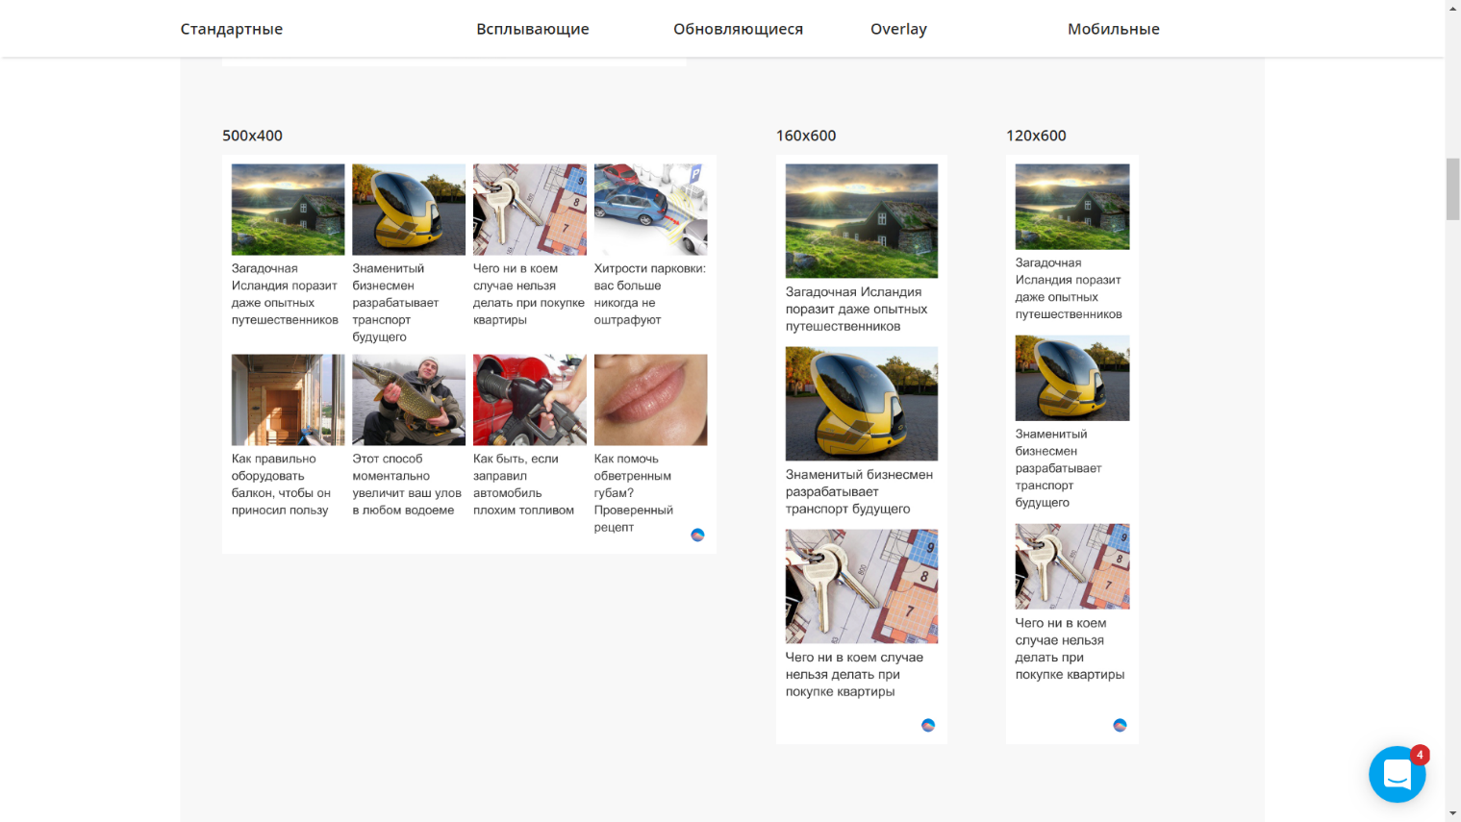Click yellow vehicle image in 160x600 block
The image size is (1461, 822).
(x=862, y=404)
